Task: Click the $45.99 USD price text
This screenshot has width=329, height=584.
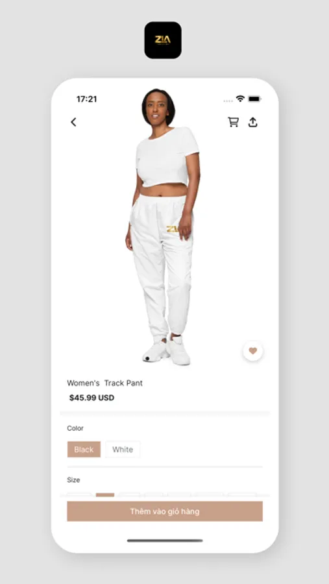Action: pyautogui.click(x=91, y=398)
